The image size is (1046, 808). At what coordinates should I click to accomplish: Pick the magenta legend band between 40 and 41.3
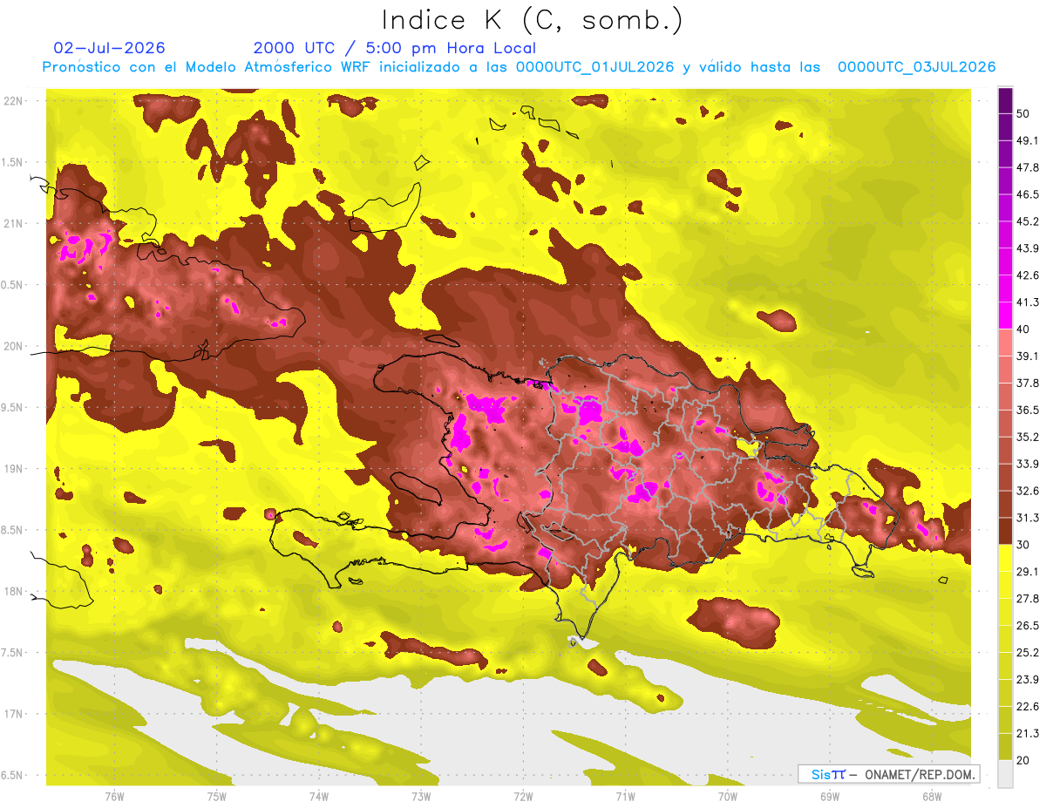(1006, 316)
